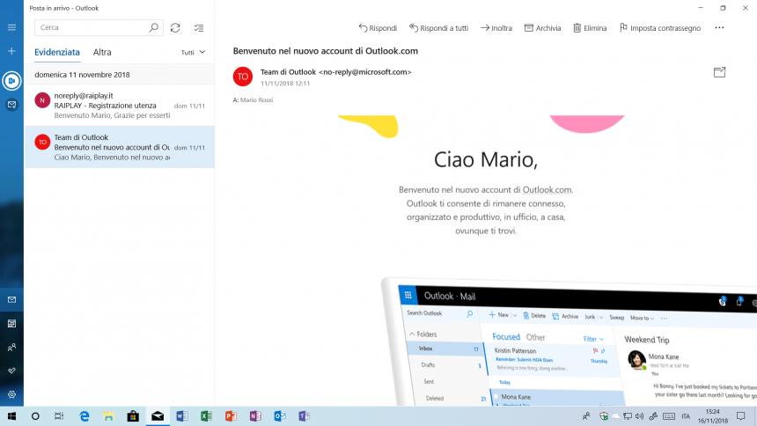Switch to Mail view at sidebar bottom
The width and height of the screenshot is (757, 426).
coord(11,300)
